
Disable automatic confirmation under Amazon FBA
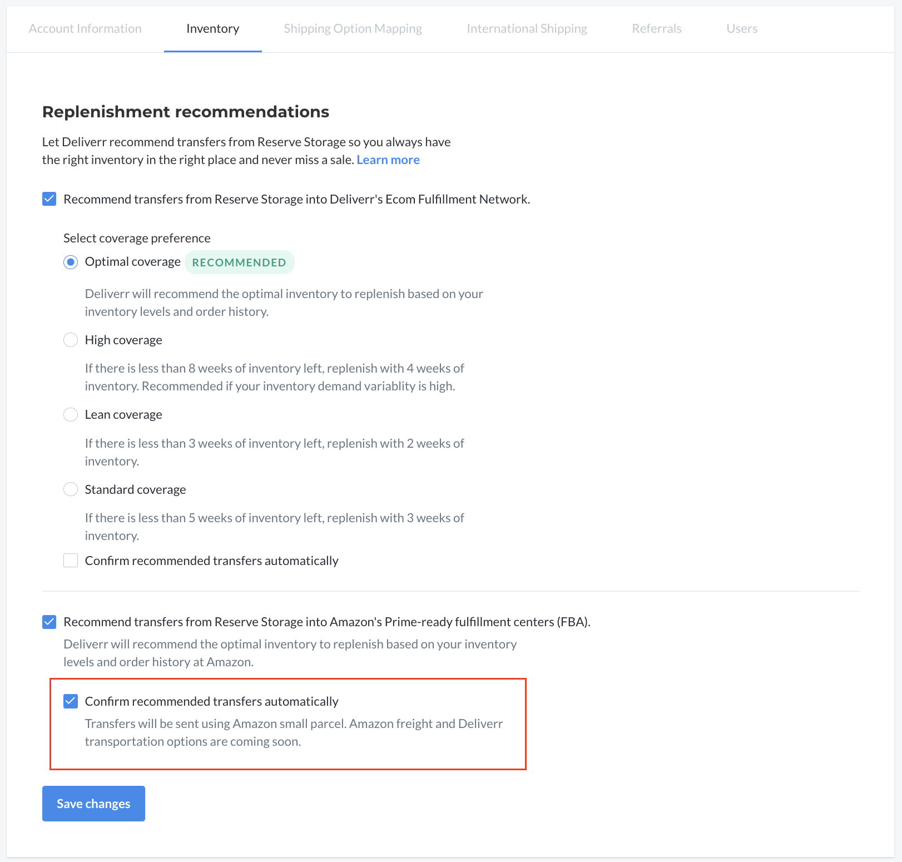71,701
